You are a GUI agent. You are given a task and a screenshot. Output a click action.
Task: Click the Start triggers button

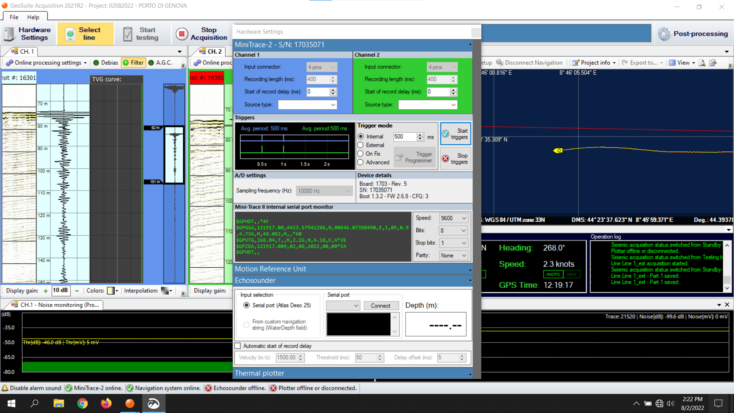(x=455, y=134)
